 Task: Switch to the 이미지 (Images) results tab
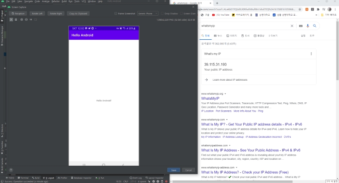pos(231,36)
